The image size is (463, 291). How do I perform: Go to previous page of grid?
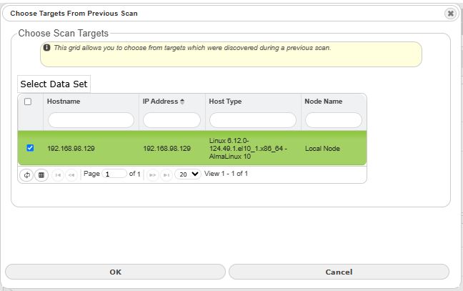point(71,175)
